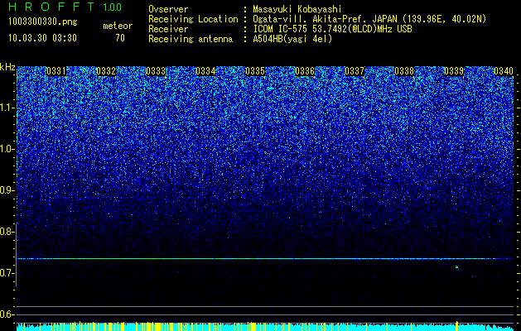Click the 0331 time marker
This screenshot has width=521, height=331.
56,71
